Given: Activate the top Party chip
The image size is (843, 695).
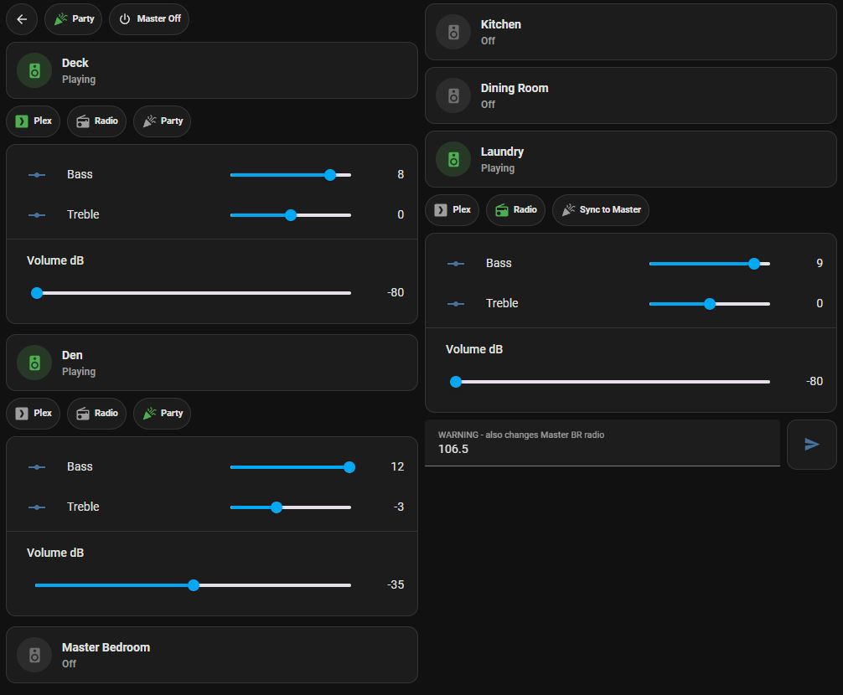Looking at the screenshot, I should click(x=73, y=18).
